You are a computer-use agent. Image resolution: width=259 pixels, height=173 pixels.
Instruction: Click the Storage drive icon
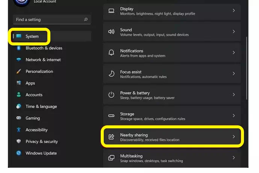111,116
